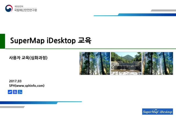
Task: Select the right forest photo
Action: 157,63
